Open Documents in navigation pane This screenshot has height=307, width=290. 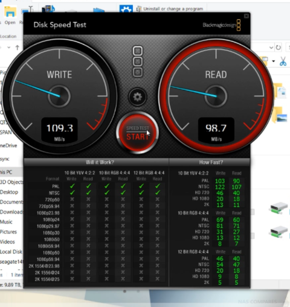[11, 202]
